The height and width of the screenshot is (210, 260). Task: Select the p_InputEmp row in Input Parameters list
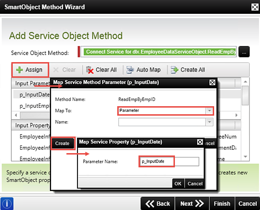point(32,106)
